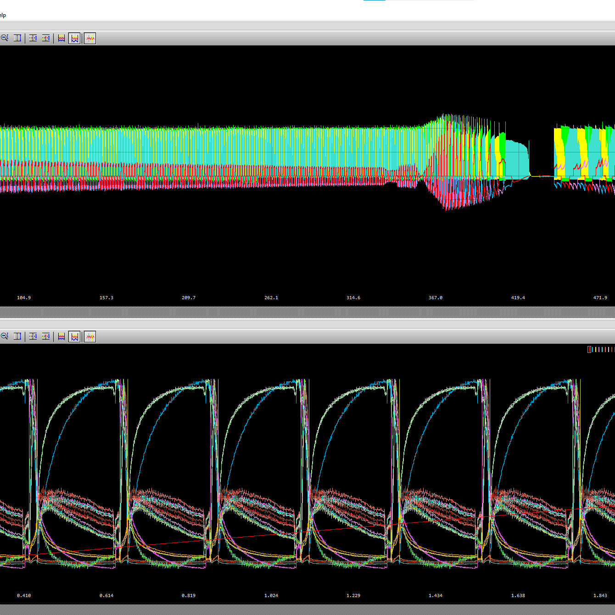Click stacked waveforms icon in upper graph toolbar
Viewport: 615px width, 615px height.
(x=61, y=38)
